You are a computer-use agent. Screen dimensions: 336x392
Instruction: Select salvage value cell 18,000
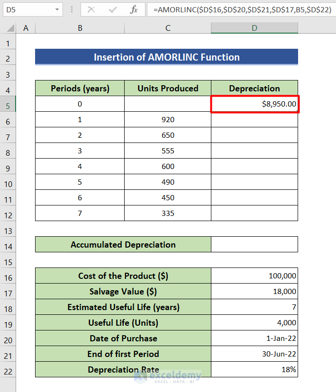point(254,292)
